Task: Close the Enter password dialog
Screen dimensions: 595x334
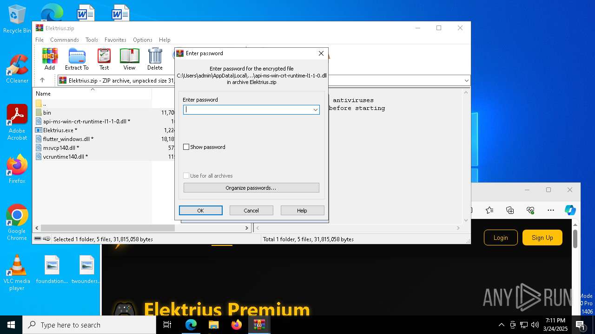Action: click(x=321, y=53)
